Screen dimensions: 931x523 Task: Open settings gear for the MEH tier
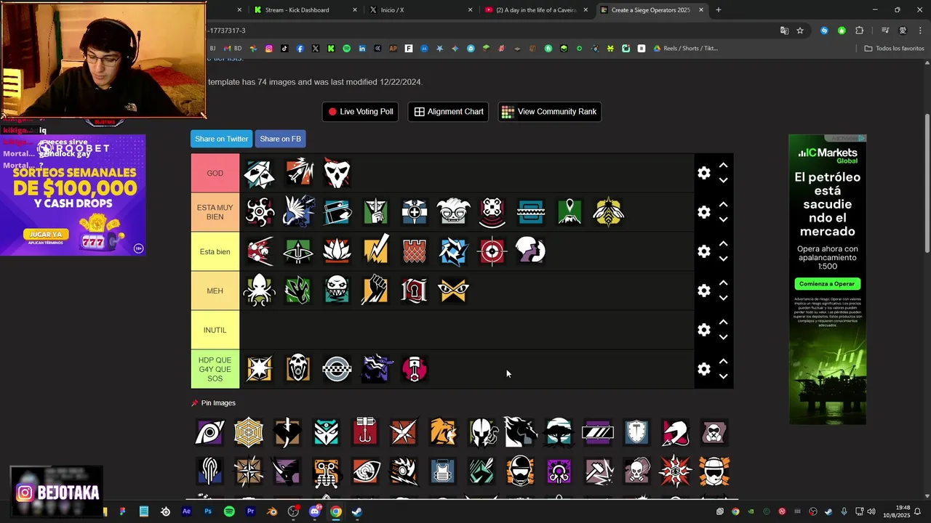704,291
